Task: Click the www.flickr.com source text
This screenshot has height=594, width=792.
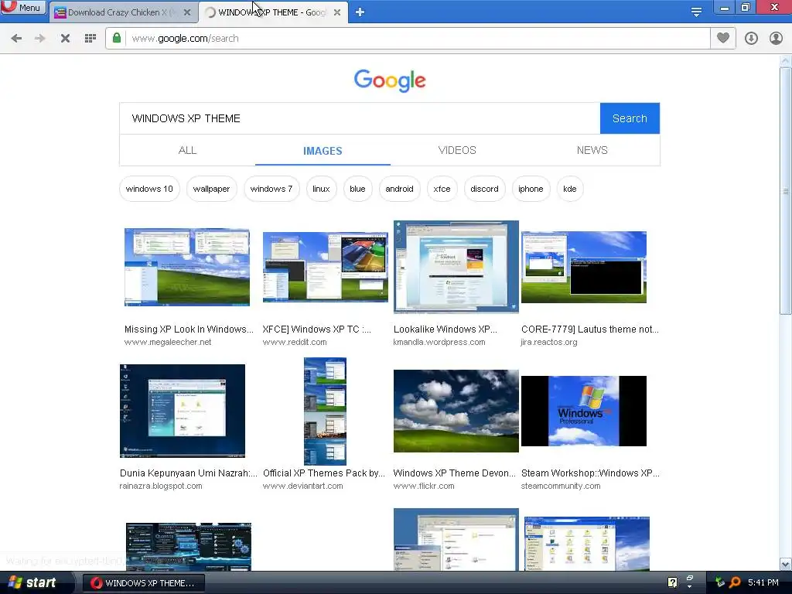Action: pos(424,486)
